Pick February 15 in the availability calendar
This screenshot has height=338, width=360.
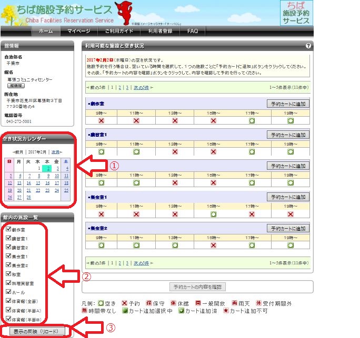click(x=47, y=183)
